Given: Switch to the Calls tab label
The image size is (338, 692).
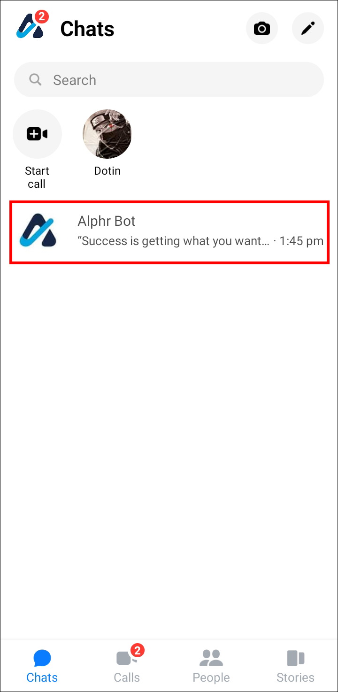Looking at the screenshot, I should pyautogui.click(x=127, y=677).
